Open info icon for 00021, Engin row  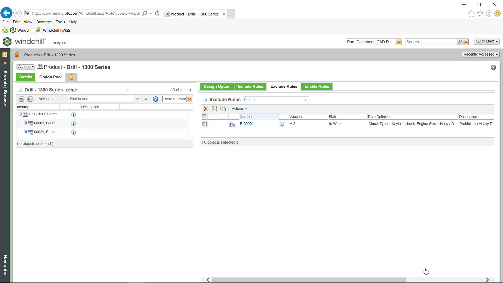(x=74, y=132)
